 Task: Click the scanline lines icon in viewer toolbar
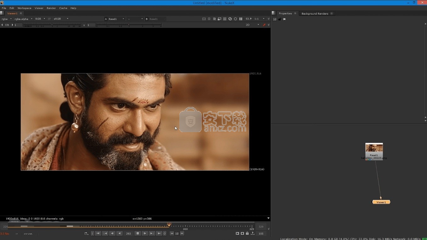(x=225, y=19)
